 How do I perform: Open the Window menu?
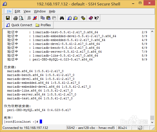click(40, 11)
